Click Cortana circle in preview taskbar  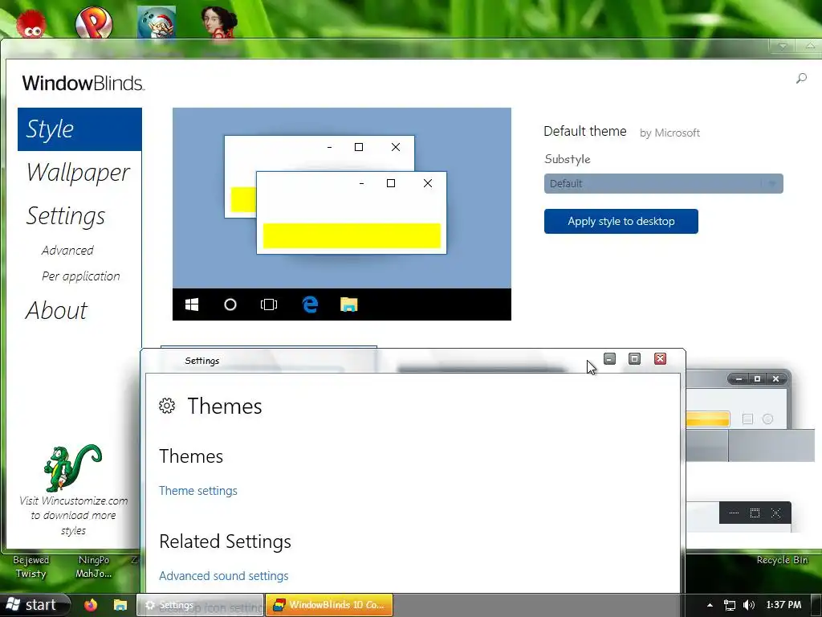pyautogui.click(x=230, y=304)
